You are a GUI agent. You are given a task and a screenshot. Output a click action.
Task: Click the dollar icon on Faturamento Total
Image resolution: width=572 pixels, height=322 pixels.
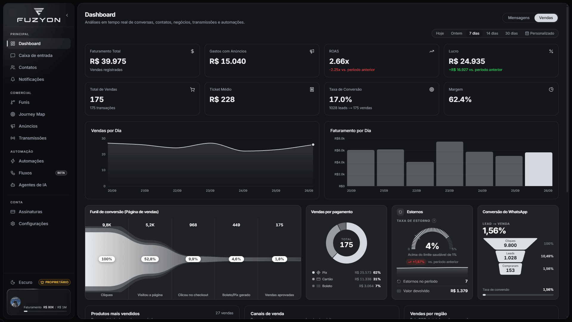(x=192, y=51)
